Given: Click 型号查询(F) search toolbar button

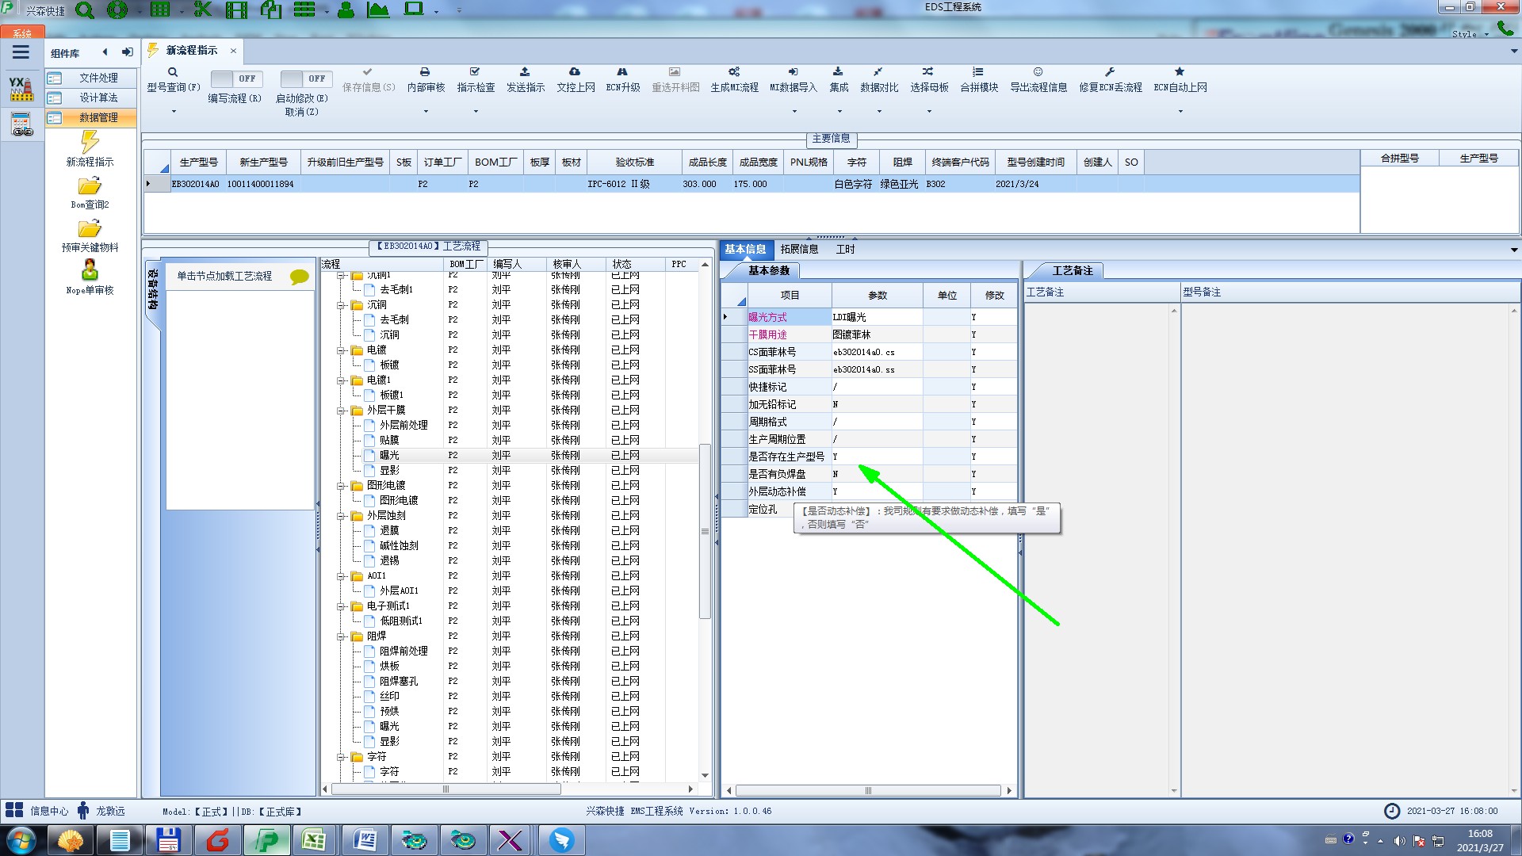Looking at the screenshot, I should (173, 80).
